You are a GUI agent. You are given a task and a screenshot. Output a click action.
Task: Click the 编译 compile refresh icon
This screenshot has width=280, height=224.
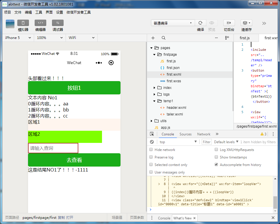[200, 23]
